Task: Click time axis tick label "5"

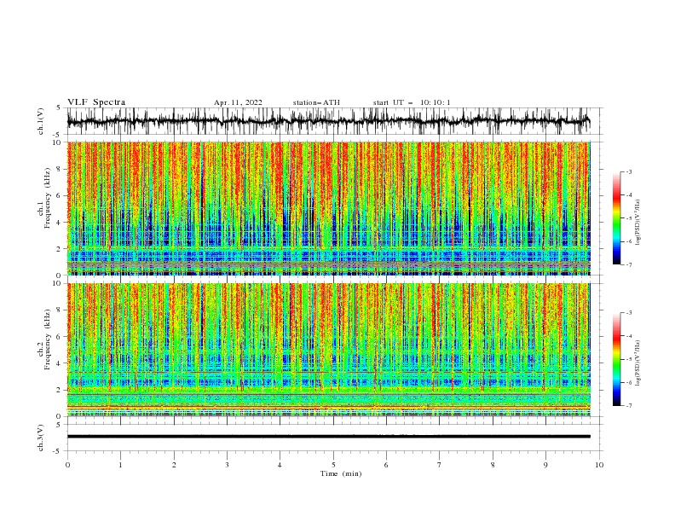Action: click(333, 465)
